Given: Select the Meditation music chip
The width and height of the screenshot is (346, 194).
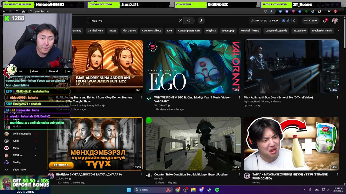Looking at the screenshot, I should click(322, 31).
